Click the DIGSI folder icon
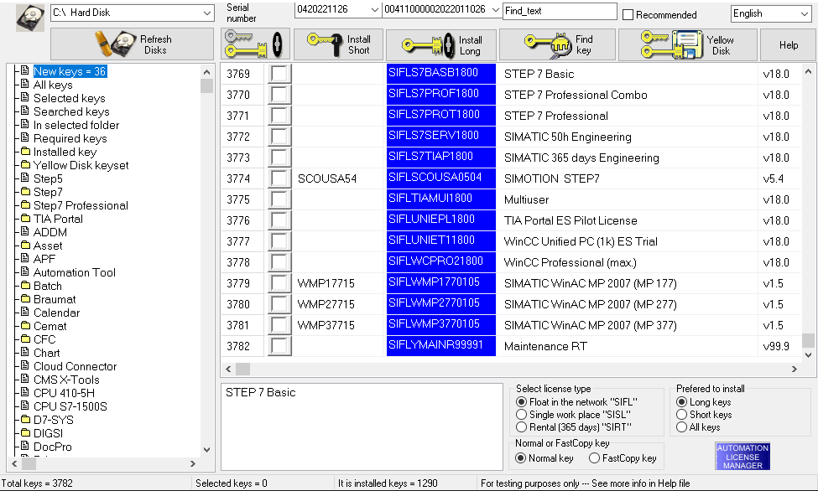The height and width of the screenshot is (491, 818). (25, 432)
